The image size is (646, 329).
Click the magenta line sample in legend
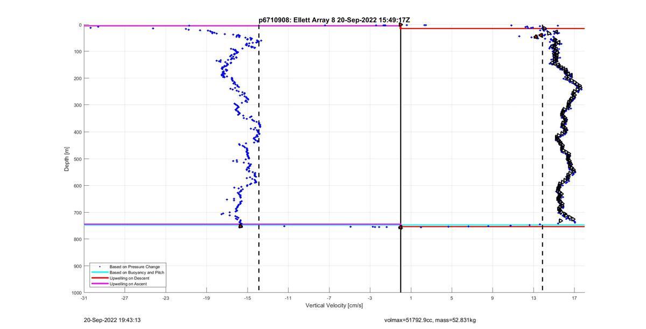point(100,284)
